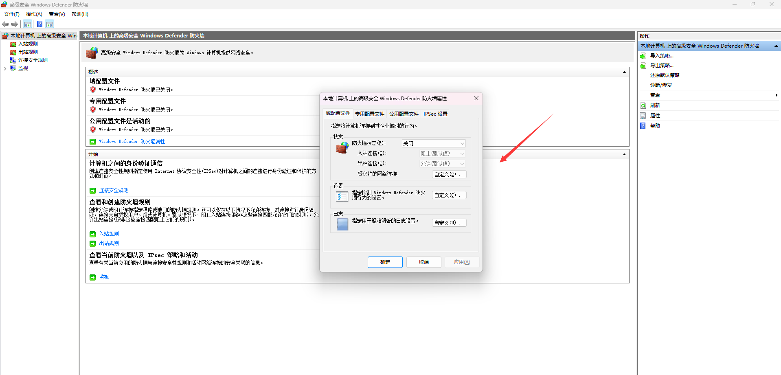
Task: Select 入站规则 in the left tree
Action: coord(28,44)
